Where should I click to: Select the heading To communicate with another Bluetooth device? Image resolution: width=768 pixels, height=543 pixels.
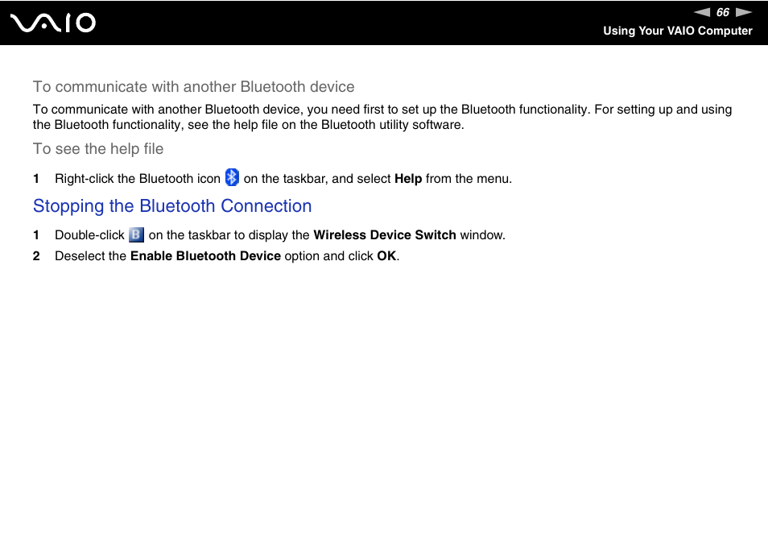click(x=193, y=87)
